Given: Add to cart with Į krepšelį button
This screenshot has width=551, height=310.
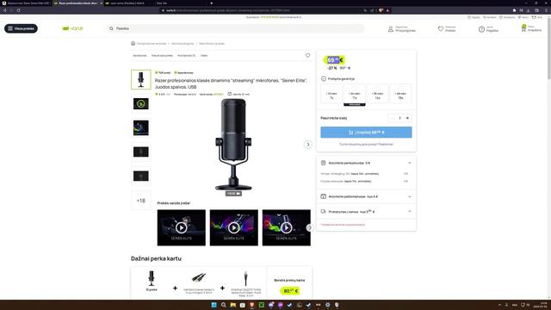Looking at the screenshot, I should coord(366,133).
